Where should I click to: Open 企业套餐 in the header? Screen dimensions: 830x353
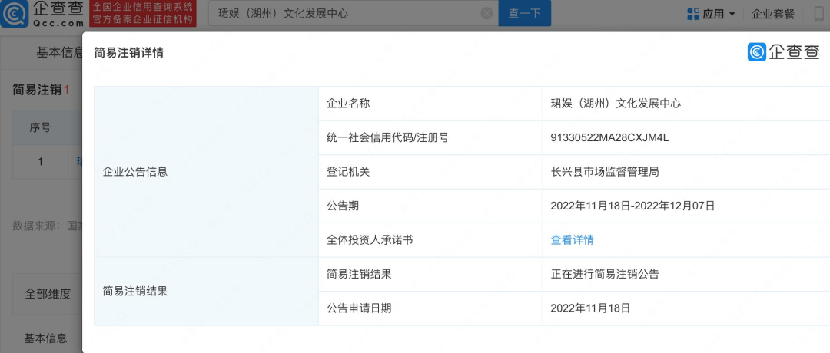pos(773,15)
